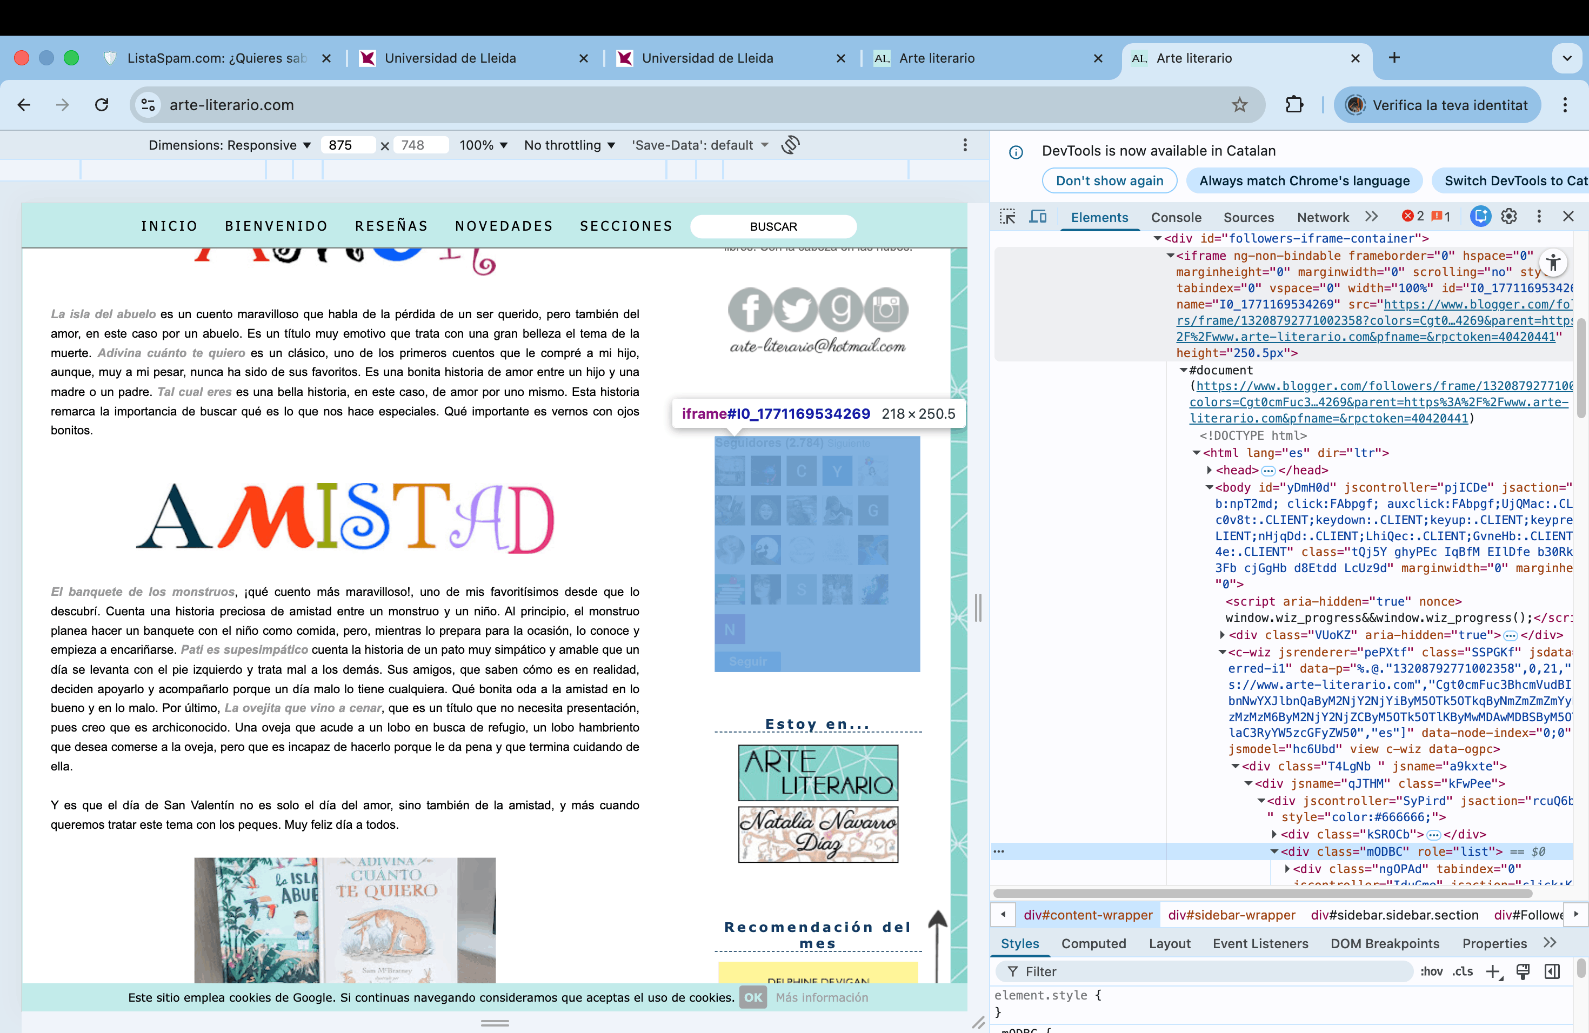The height and width of the screenshot is (1033, 1589).
Task: Open DevTools settings gear
Action: pyautogui.click(x=1509, y=216)
